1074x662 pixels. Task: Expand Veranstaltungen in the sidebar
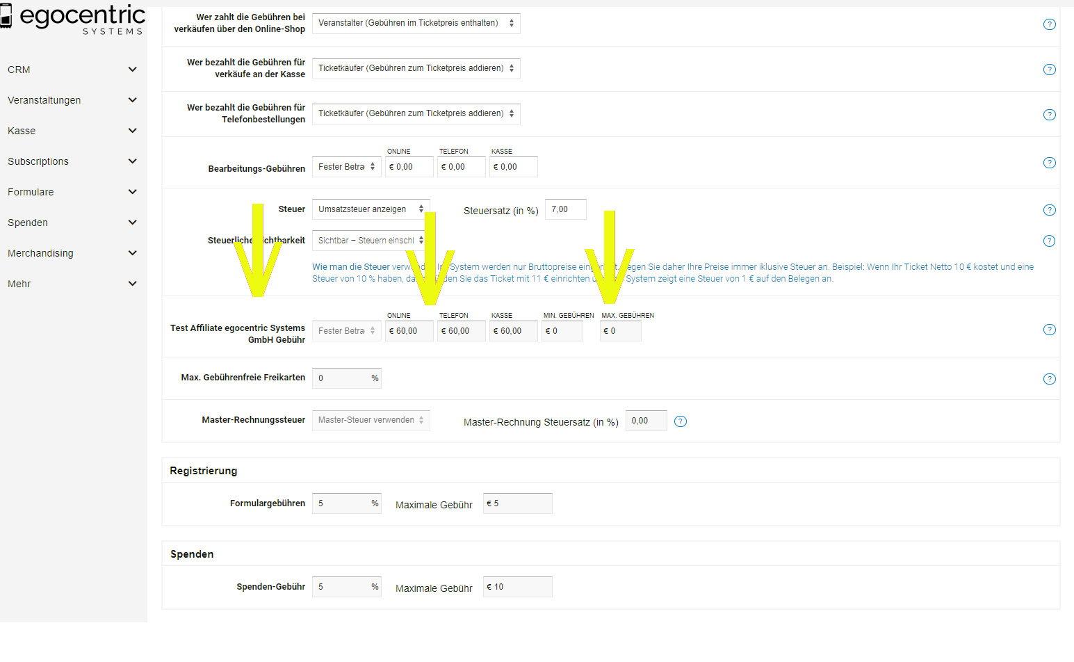[133, 100]
